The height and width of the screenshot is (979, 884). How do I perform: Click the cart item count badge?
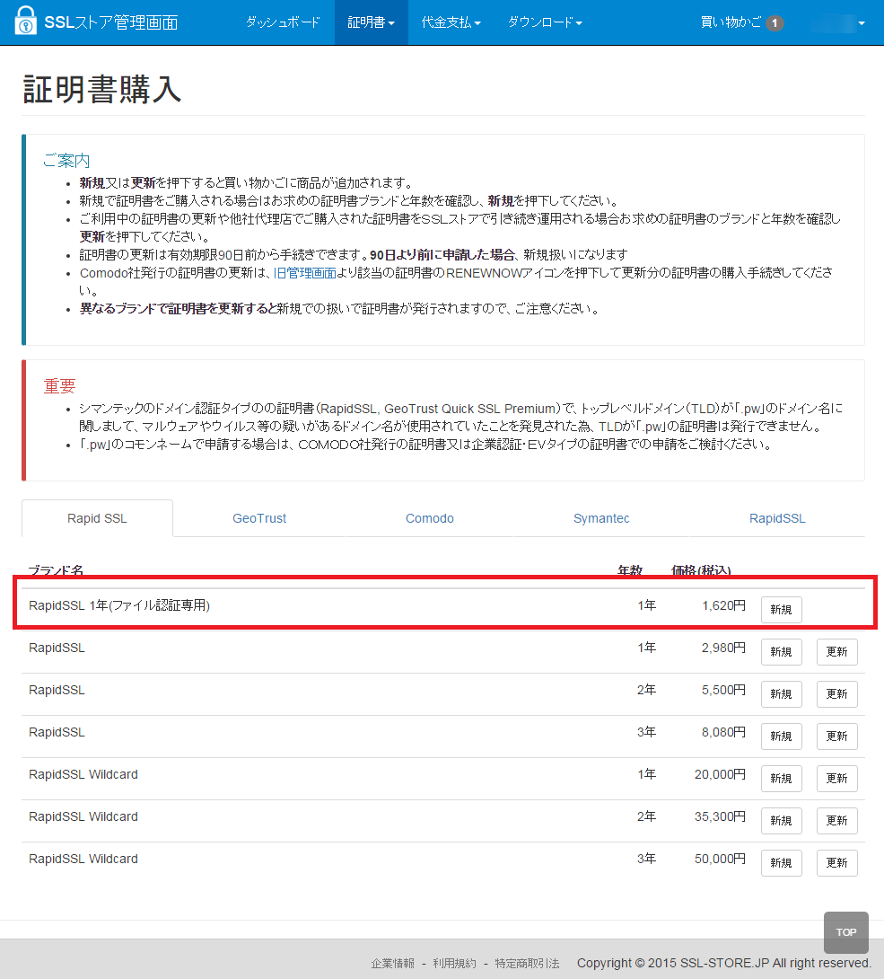point(775,23)
